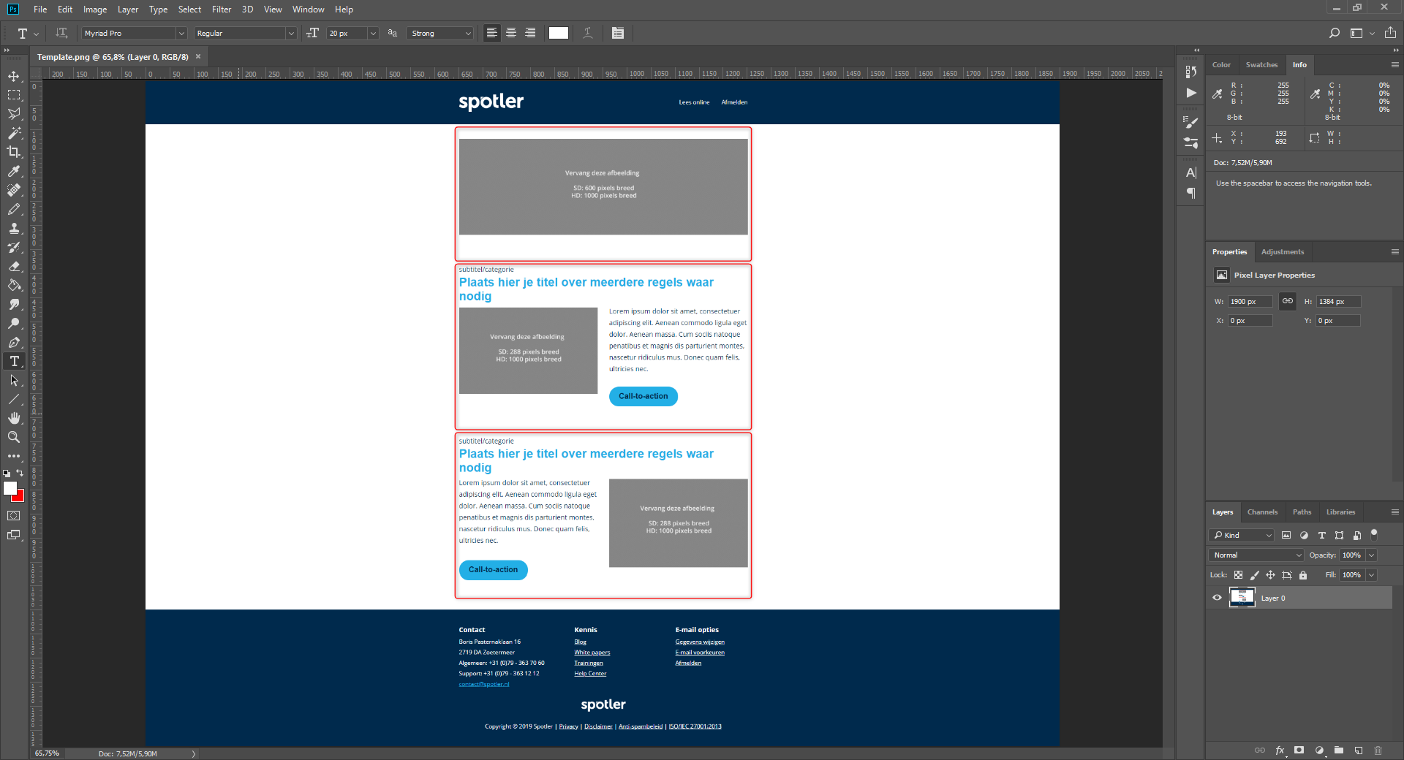Hide Layer 0 with its eye toggle
The image size is (1404, 760).
[x=1217, y=598]
